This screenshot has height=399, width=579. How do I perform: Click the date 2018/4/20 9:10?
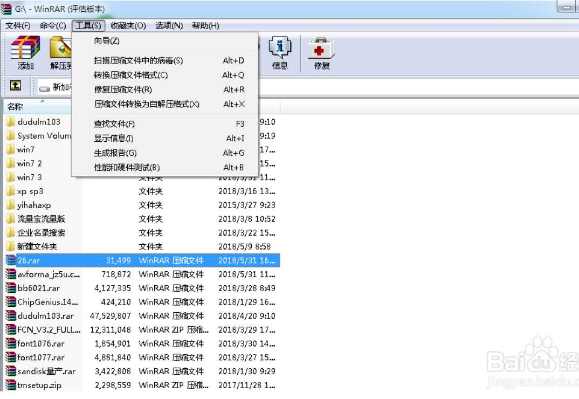[x=247, y=316]
